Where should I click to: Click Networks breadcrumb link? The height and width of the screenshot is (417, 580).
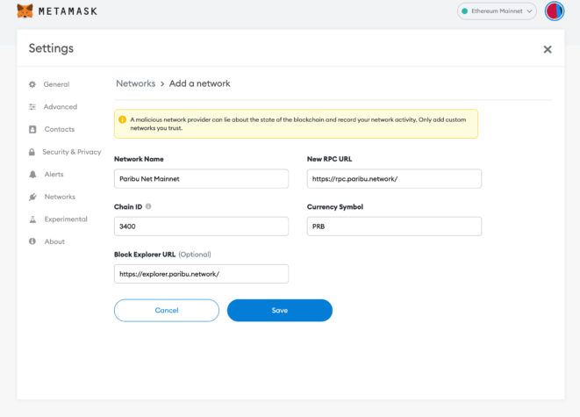pyautogui.click(x=136, y=83)
